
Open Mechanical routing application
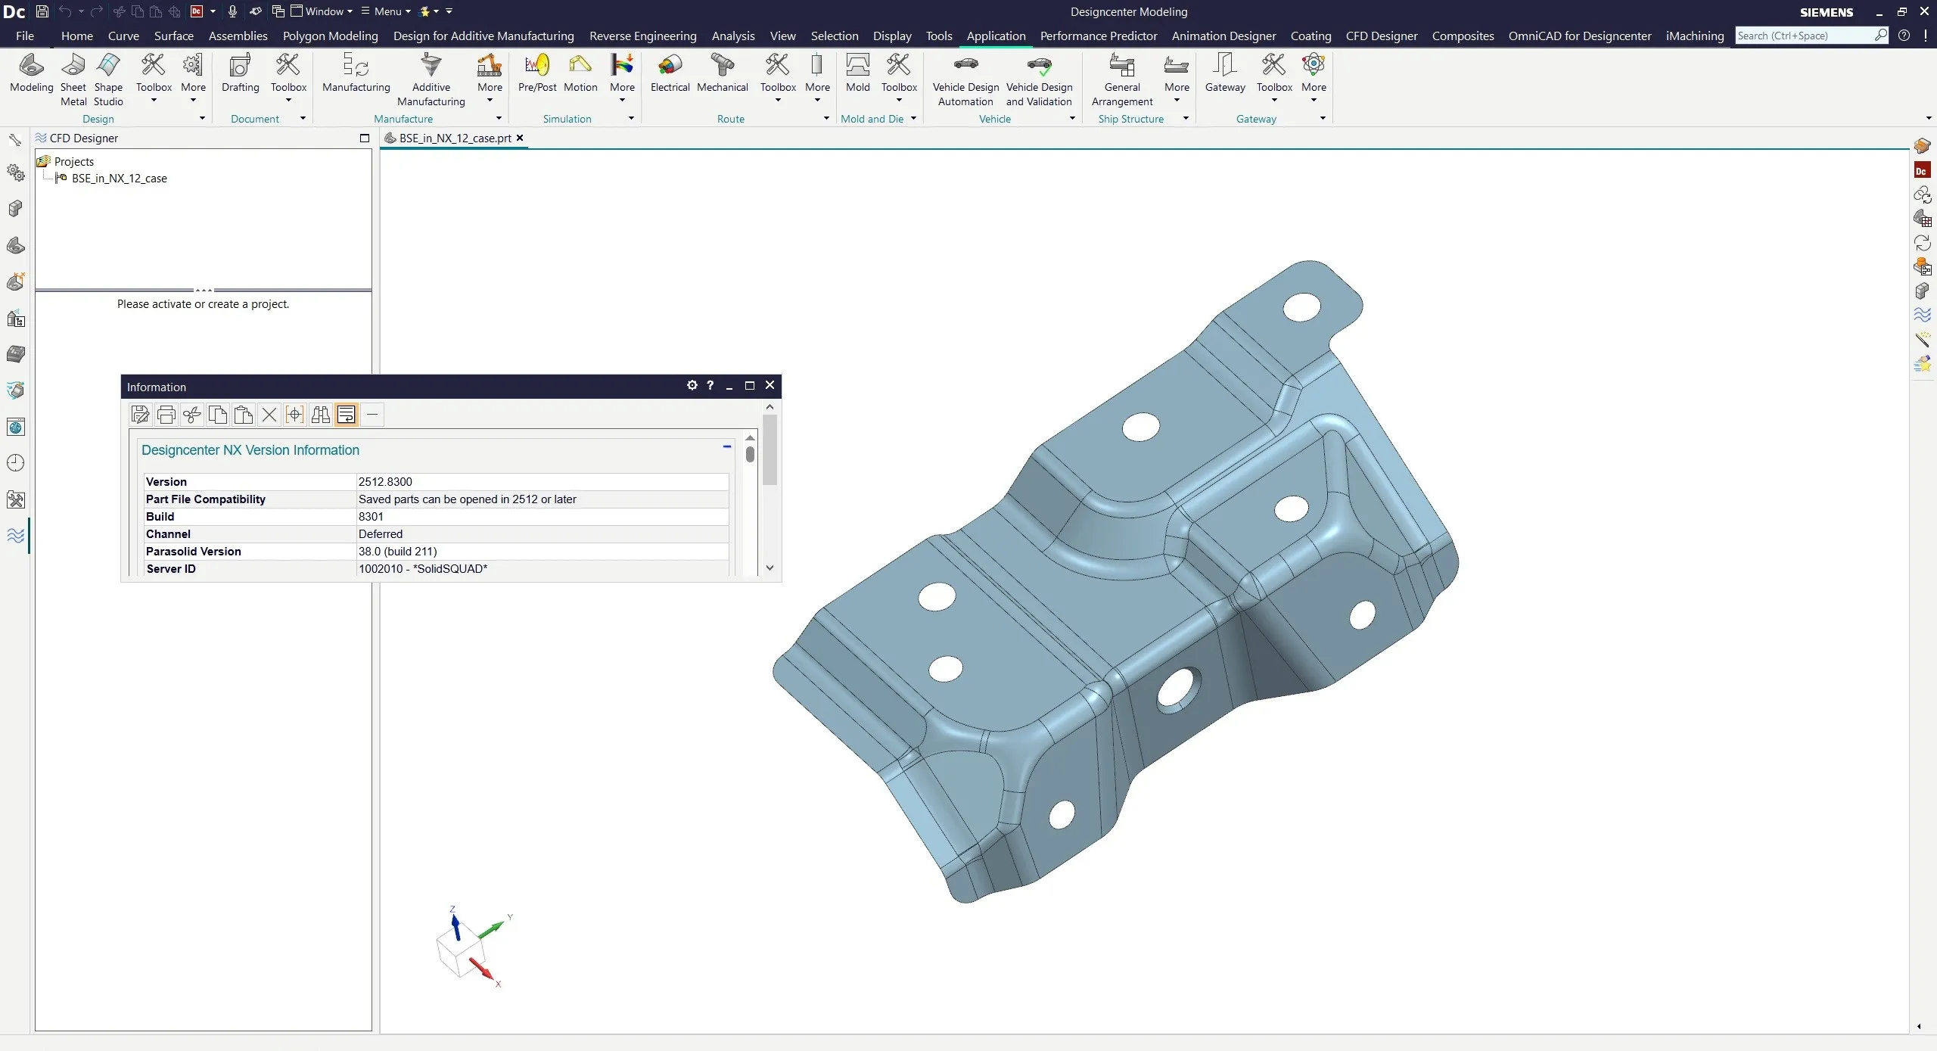(722, 73)
